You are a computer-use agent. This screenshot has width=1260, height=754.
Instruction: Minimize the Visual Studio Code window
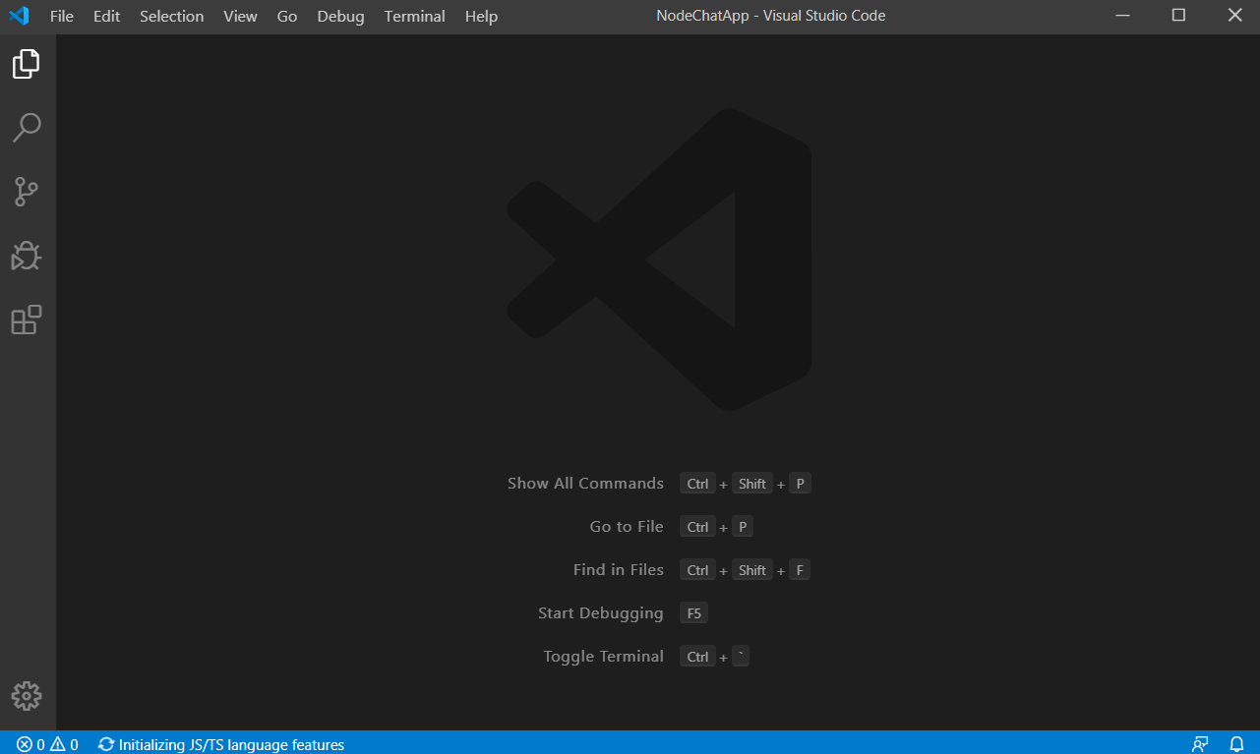(1123, 16)
